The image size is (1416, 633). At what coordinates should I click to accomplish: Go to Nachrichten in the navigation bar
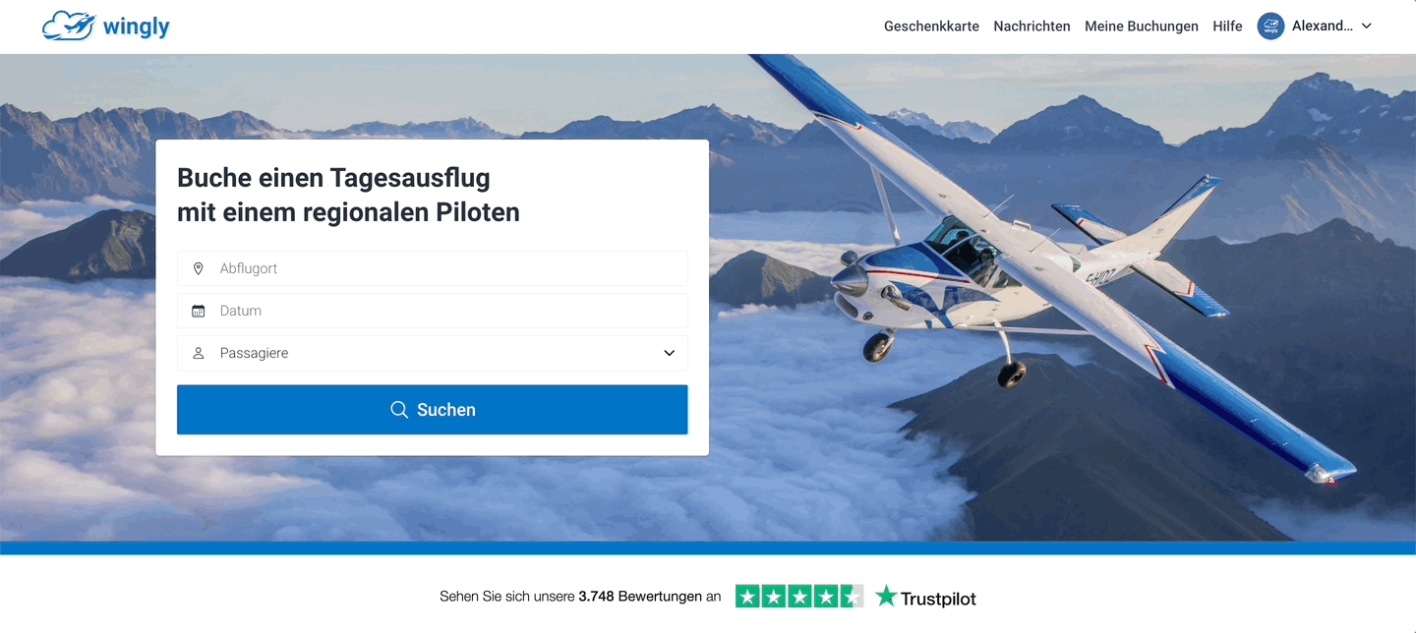click(x=1032, y=27)
